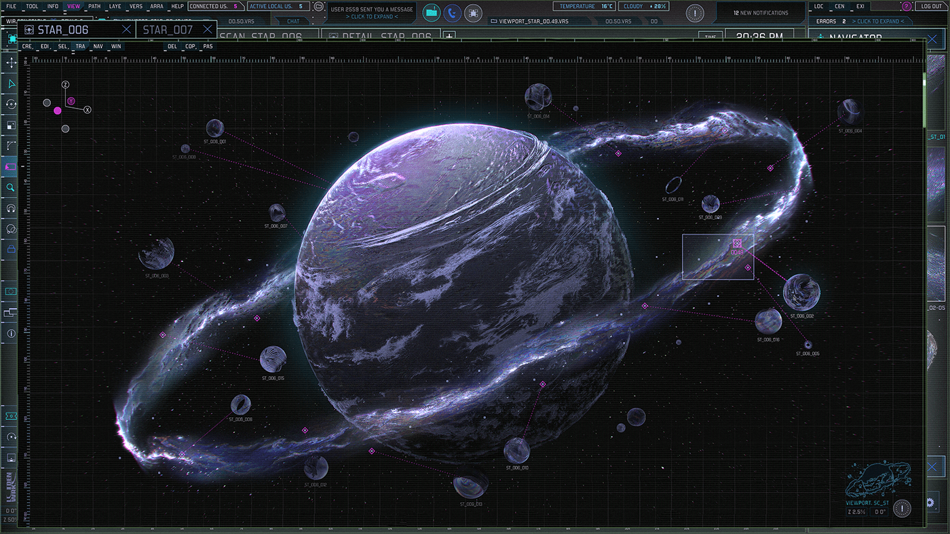Click the padlock lock tool icon
The image size is (950, 534).
click(11, 249)
